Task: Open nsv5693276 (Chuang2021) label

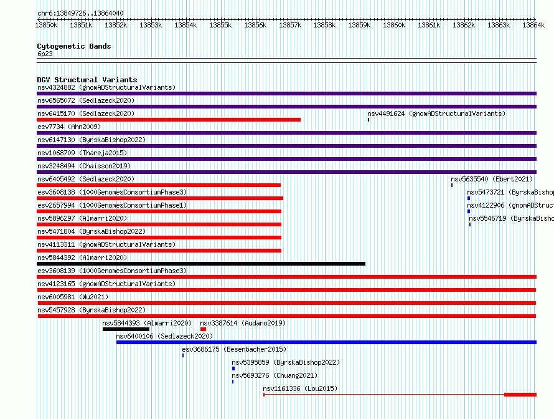Action: tap(275, 375)
